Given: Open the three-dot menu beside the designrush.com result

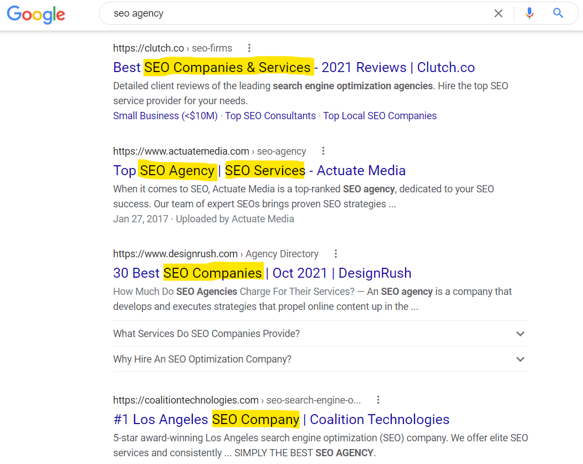Looking at the screenshot, I should [x=336, y=253].
